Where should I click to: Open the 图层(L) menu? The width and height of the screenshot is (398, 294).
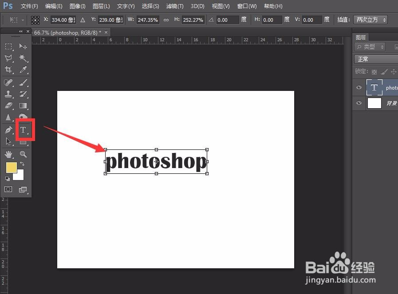(101, 6)
